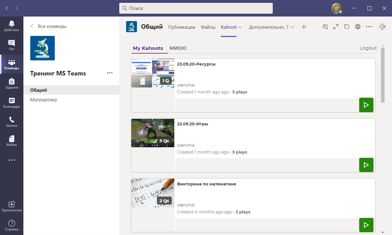Click the 22.09.20-Игры title

pos(193,124)
